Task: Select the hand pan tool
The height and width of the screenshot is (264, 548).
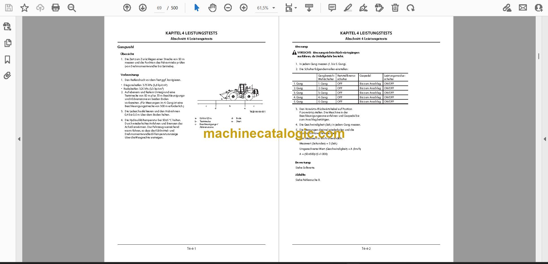Action: [212, 8]
